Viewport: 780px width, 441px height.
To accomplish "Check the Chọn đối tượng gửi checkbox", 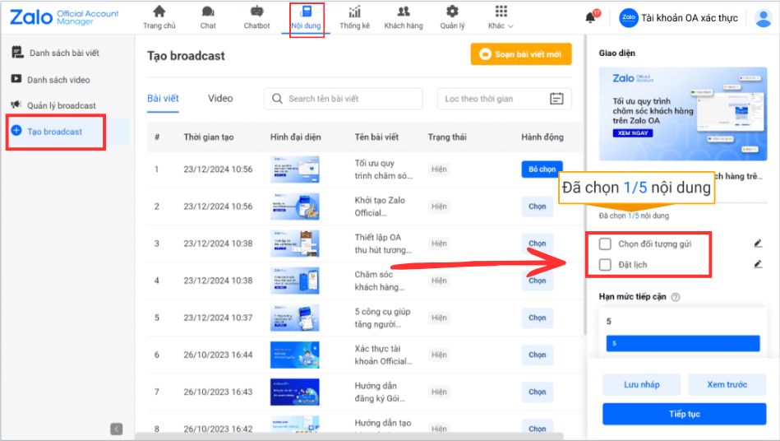I will coord(605,244).
